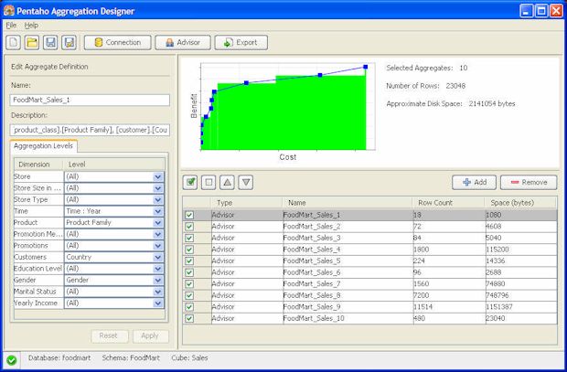Click the Remove aggregate button
Screen dimensions: 567x372
tap(529, 182)
